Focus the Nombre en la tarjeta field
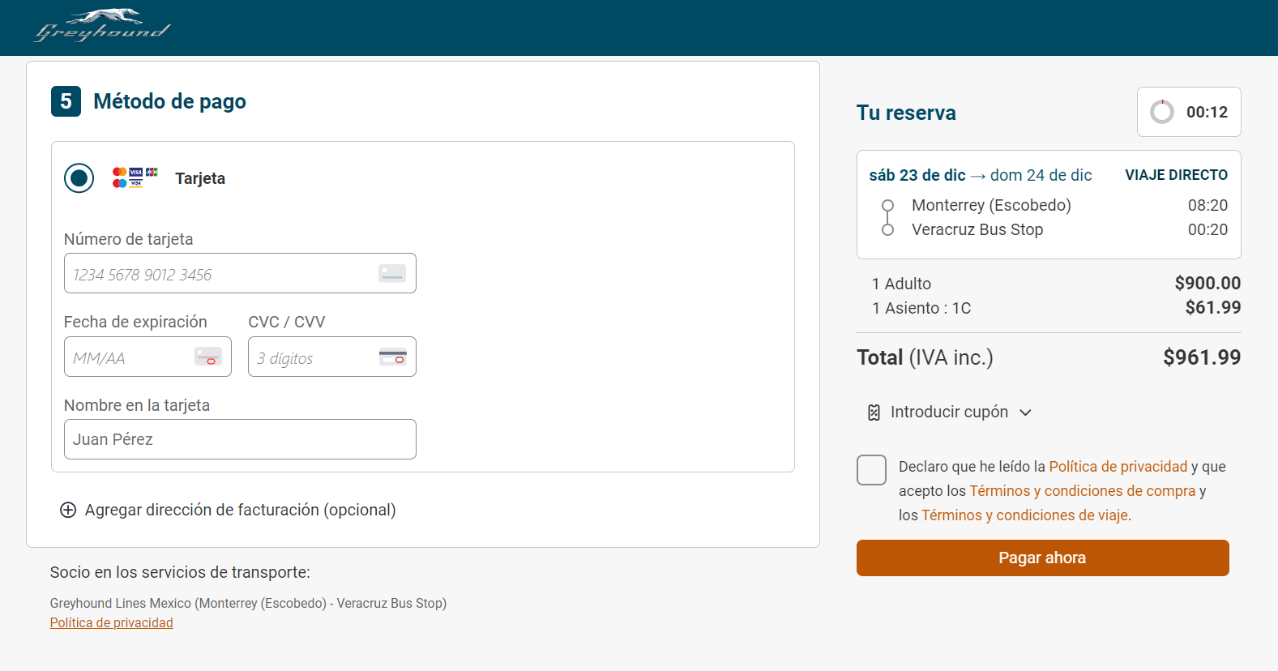Image resolution: width=1278 pixels, height=671 pixels. pyautogui.click(x=240, y=439)
